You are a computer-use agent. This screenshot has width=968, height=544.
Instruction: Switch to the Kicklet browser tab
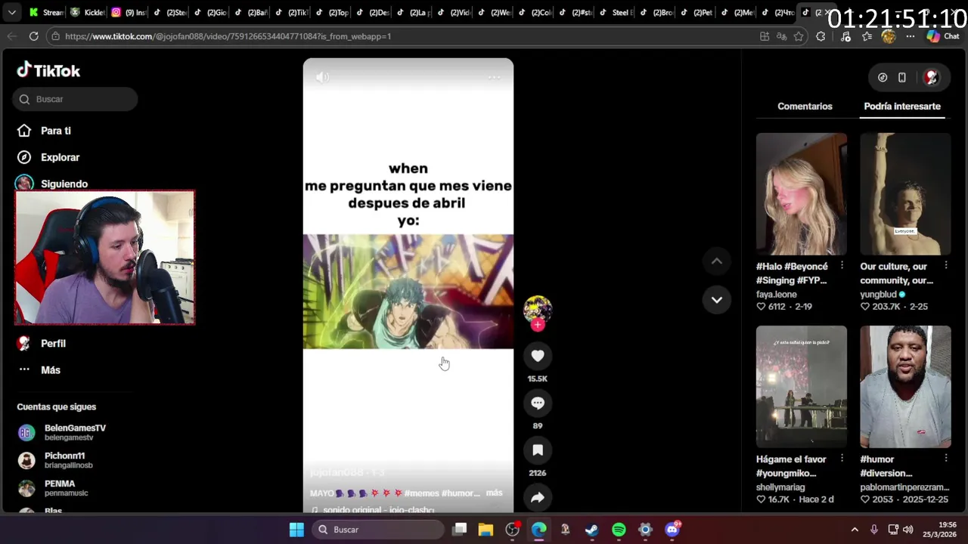(x=87, y=12)
